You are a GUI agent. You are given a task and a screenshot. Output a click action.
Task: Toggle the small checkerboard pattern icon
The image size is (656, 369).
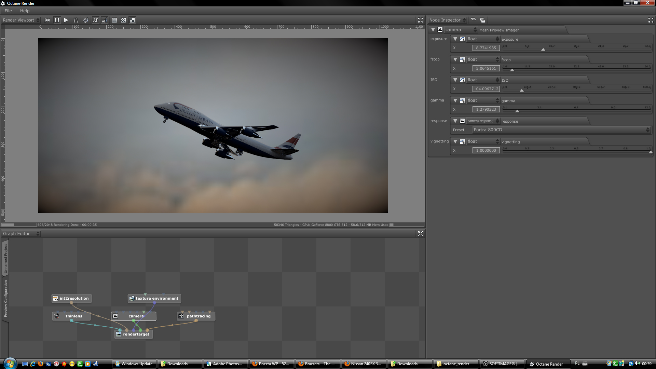pos(123,20)
